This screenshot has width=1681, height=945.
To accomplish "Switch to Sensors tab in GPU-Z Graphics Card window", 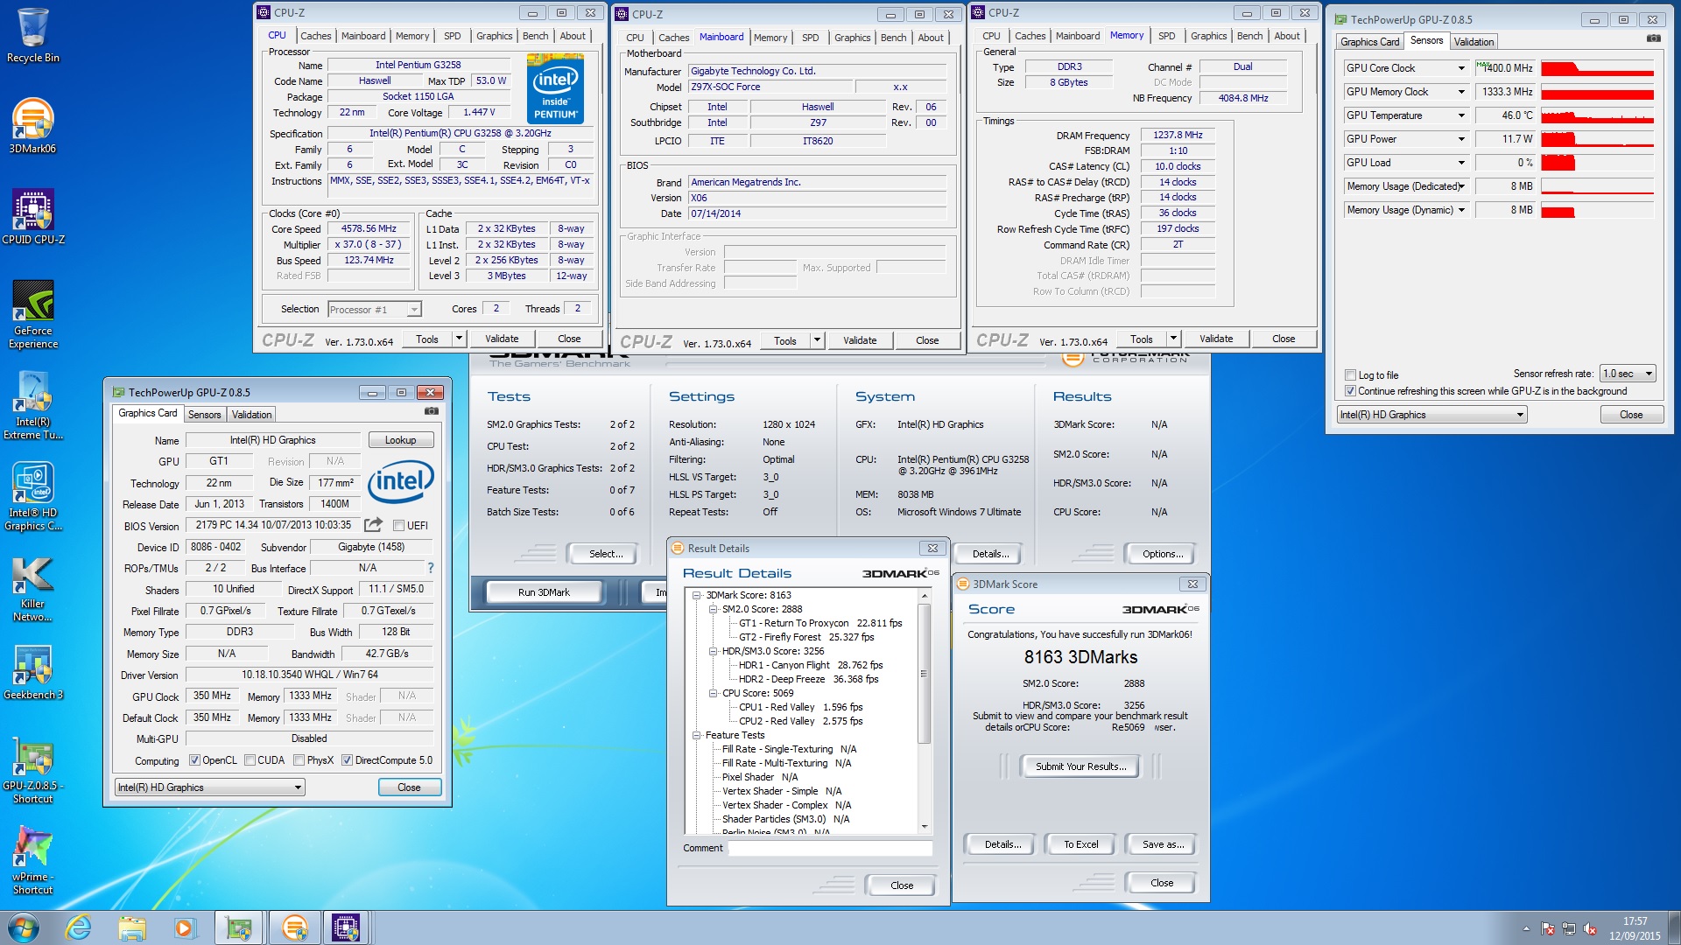I will [204, 415].
